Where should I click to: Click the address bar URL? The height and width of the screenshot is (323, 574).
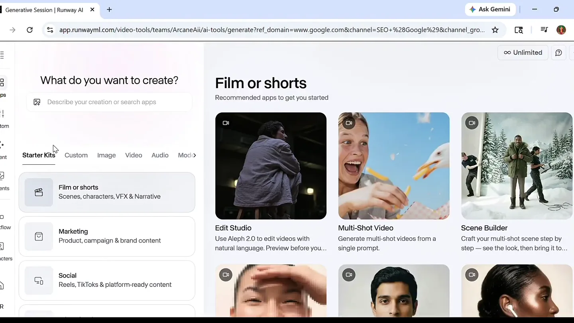[272, 30]
